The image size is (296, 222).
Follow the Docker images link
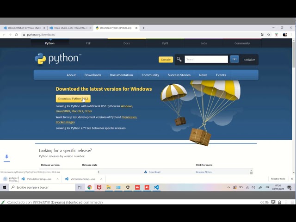coord(65,122)
